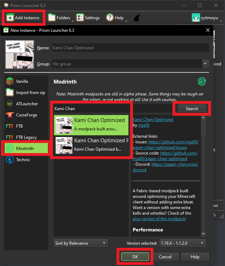Screen dimensions: 225x266
Task: Click the Add Instance plus icon
Action: tap(10, 17)
